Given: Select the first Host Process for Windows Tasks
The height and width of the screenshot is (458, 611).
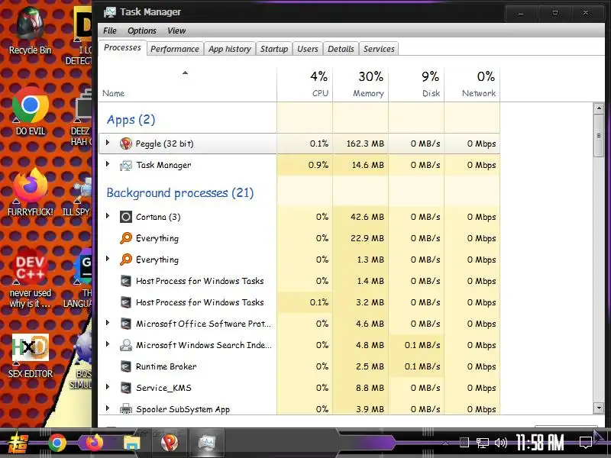Looking at the screenshot, I should point(199,281).
